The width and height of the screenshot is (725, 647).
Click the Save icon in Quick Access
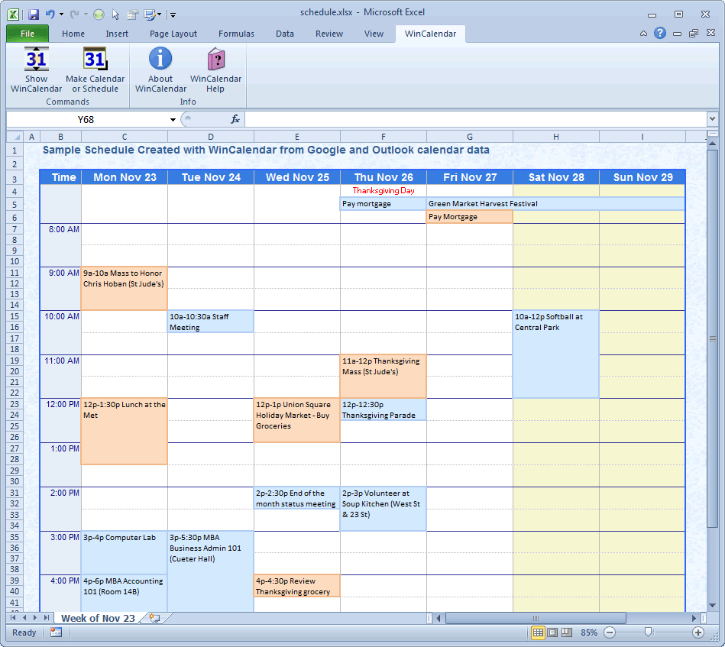tap(34, 15)
